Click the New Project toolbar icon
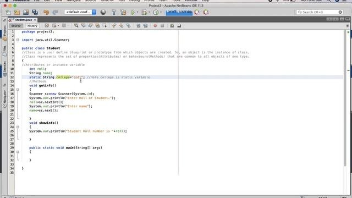 click(x=17, y=12)
